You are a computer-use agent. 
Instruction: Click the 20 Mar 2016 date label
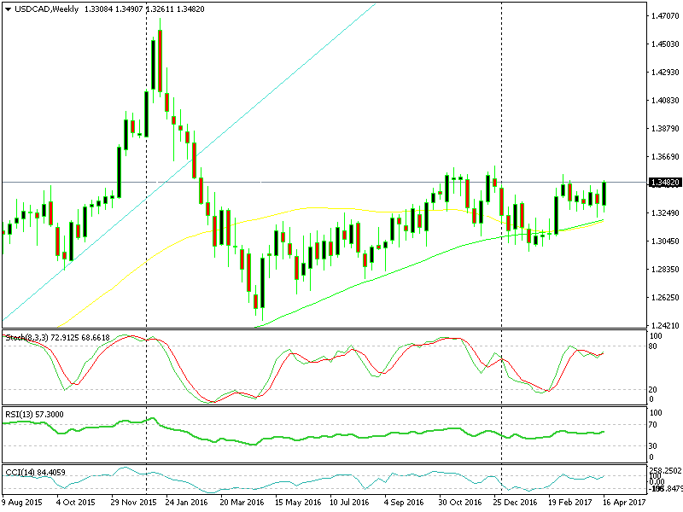click(x=242, y=502)
